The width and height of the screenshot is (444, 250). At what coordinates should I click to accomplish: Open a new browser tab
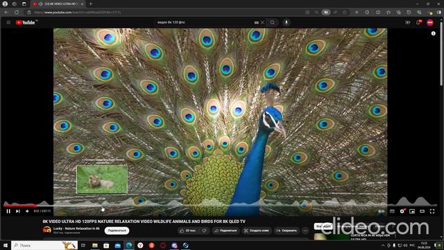pos(91,4)
